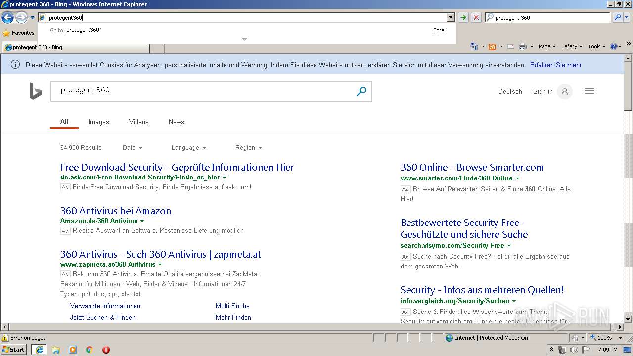Click the user avatar icon

point(564,91)
